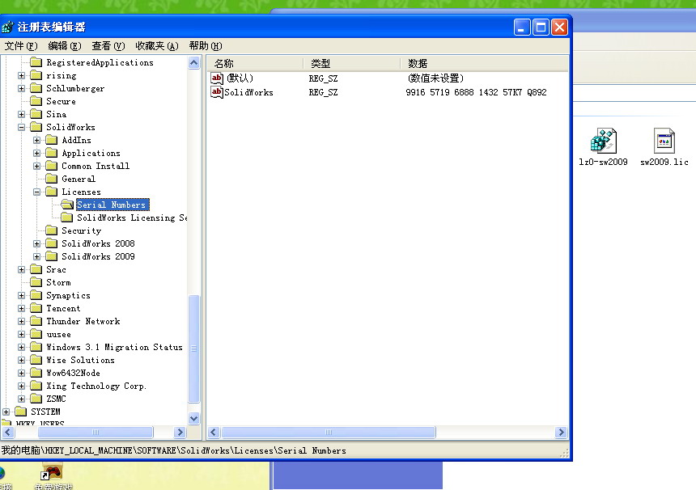696x490 pixels.
Task: Expand the SYSTEM key
Action: [x=6, y=412]
